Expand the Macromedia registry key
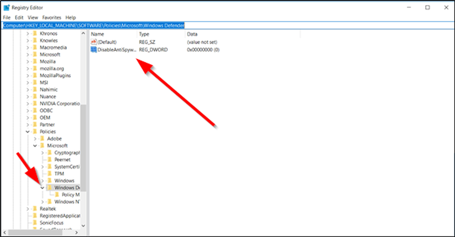The height and width of the screenshot is (237, 455). pos(28,47)
